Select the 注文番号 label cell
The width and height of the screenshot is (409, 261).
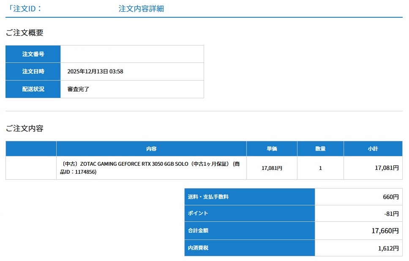click(x=33, y=54)
